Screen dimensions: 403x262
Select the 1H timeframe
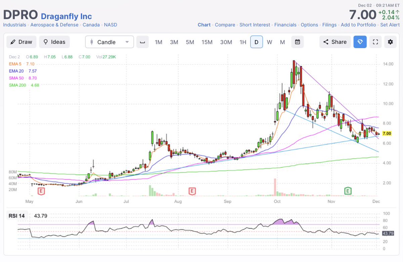coord(243,42)
